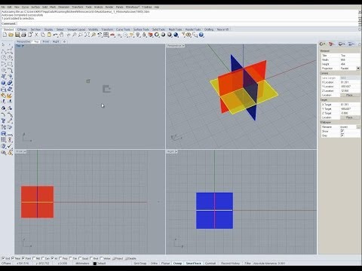Toggle the Near osnap checkbox

coord(13,258)
